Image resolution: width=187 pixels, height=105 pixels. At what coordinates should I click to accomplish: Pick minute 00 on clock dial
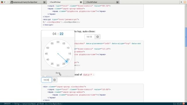coord(58,42)
